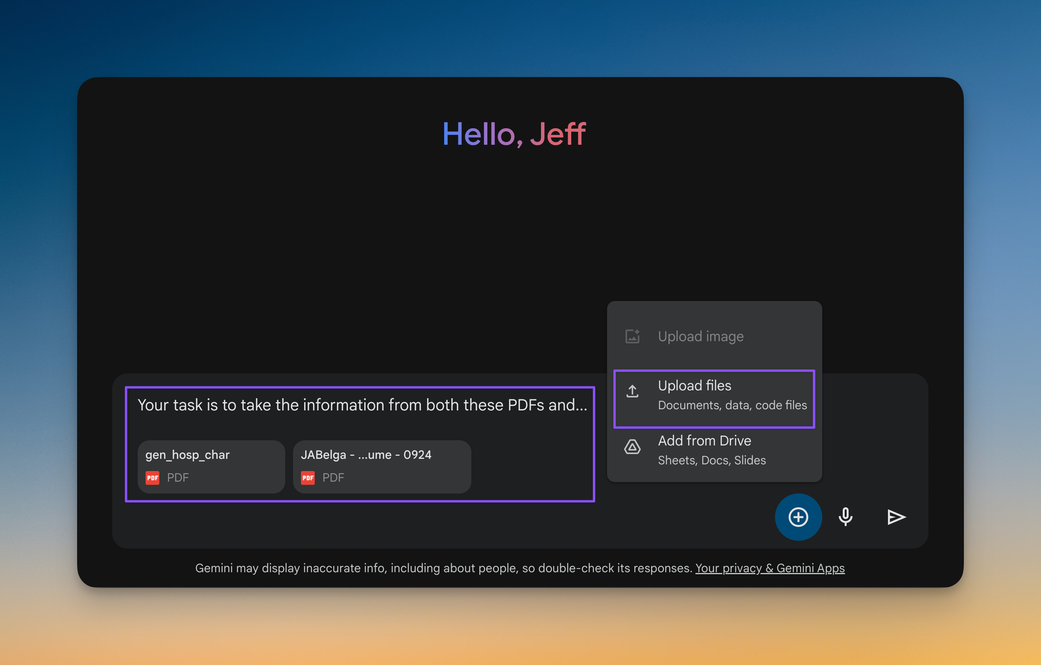This screenshot has height=665, width=1041.
Task: Click the plus circle add button
Action: (x=798, y=517)
